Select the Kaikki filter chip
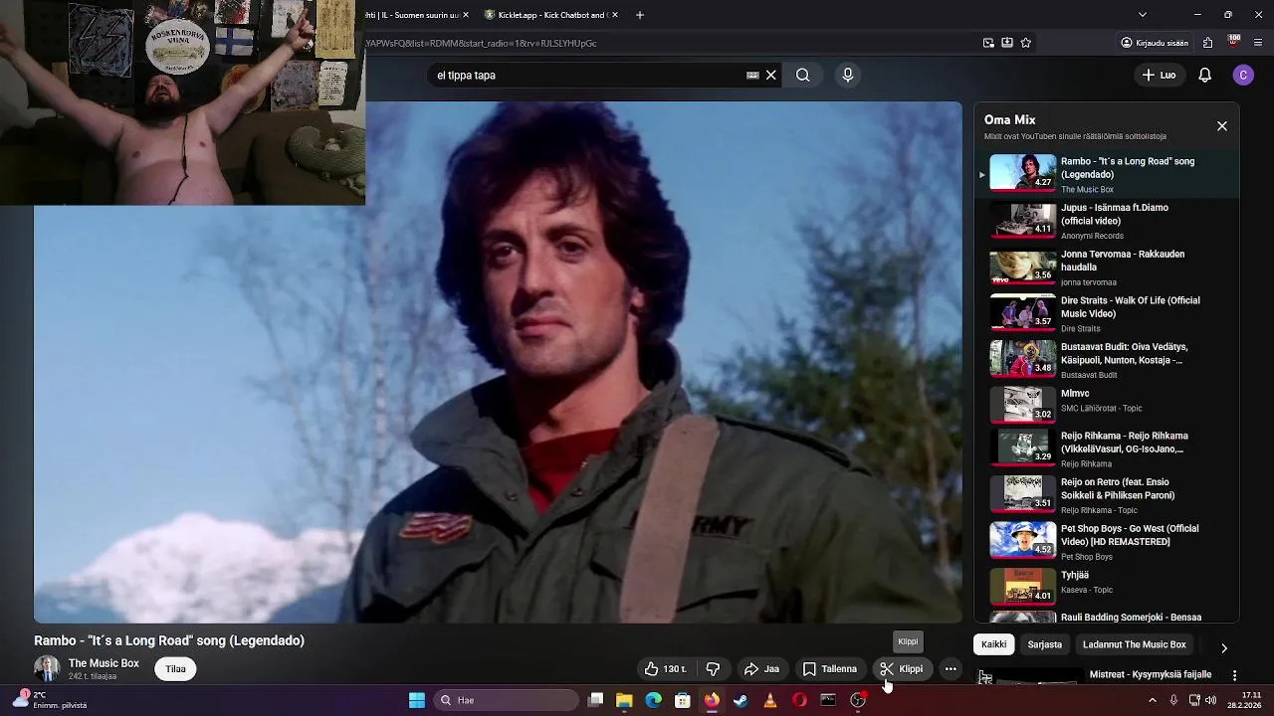 pyautogui.click(x=993, y=644)
